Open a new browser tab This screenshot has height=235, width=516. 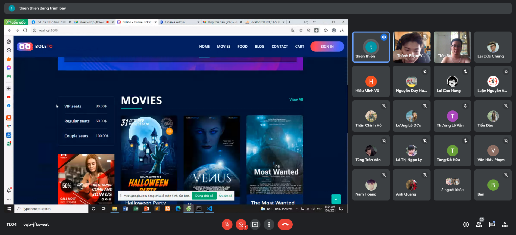click(x=289, y=22)
